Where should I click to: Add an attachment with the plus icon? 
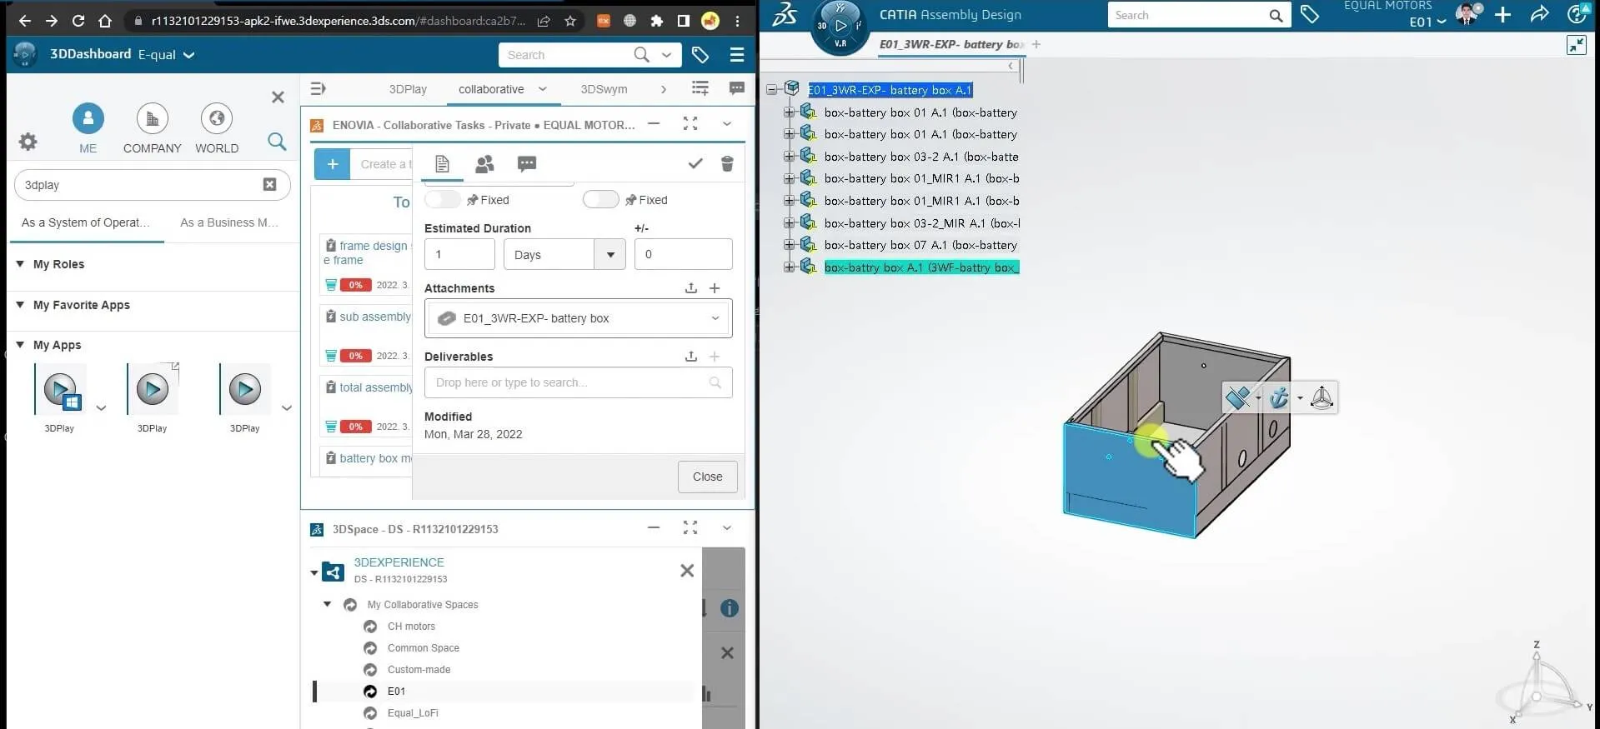point(715,288)
